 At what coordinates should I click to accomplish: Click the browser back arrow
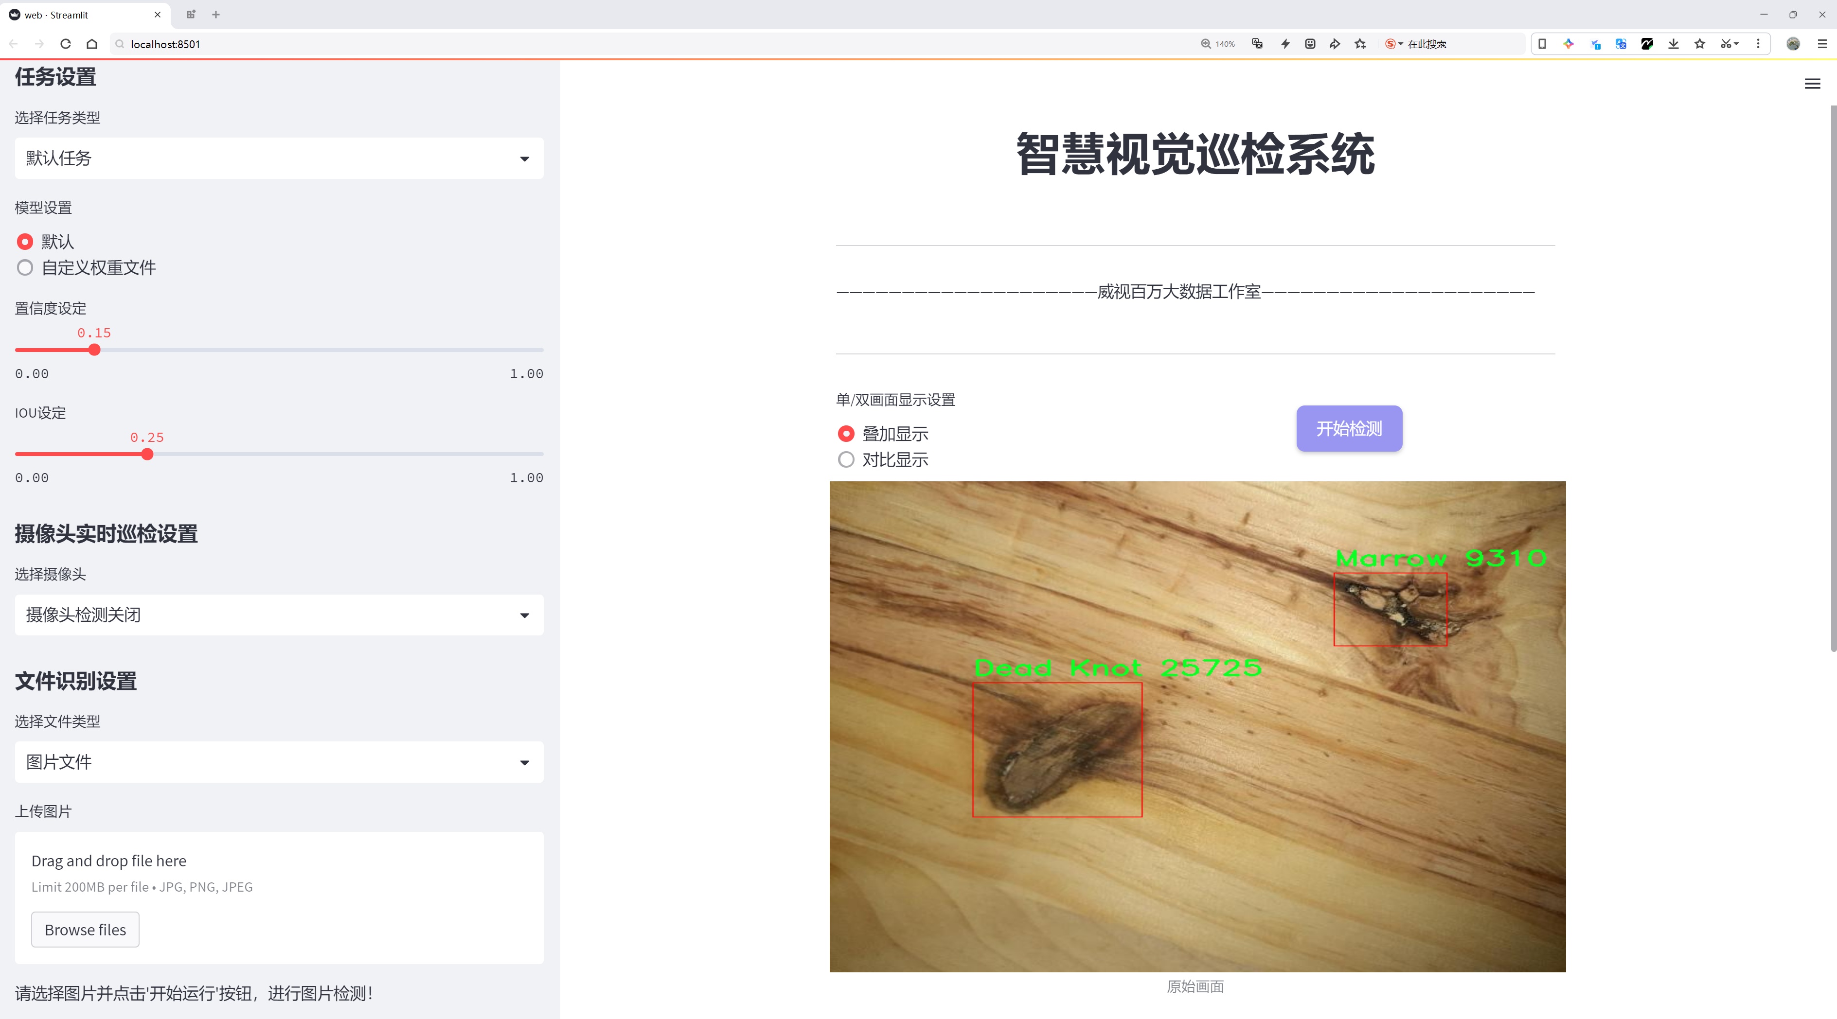(x=14, y=44)
